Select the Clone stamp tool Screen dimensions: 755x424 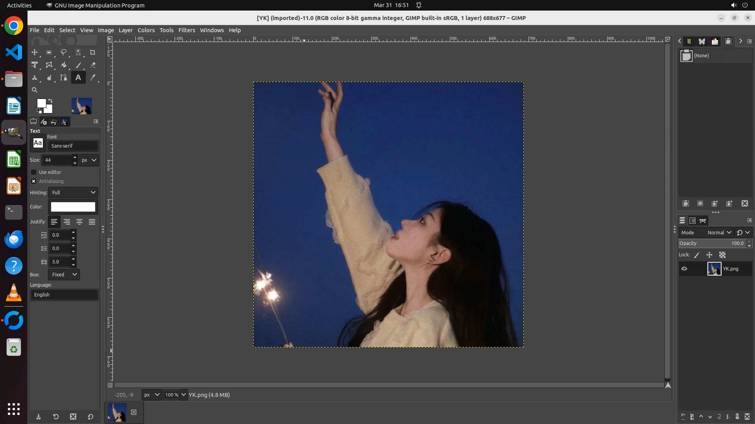pyautogui.click(x=35, y=78)
